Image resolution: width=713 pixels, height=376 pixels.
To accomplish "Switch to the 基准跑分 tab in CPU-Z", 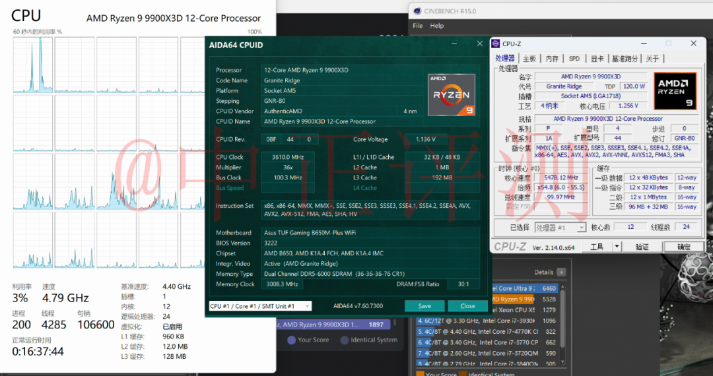I will (625, 59).
